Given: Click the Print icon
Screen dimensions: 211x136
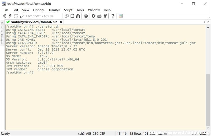Looking at the screenshot, I should pos(86,16).
